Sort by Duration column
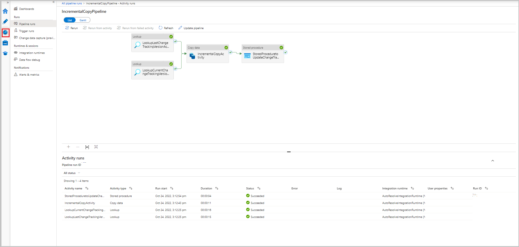519x247 pixels. [x=217, y=188]
